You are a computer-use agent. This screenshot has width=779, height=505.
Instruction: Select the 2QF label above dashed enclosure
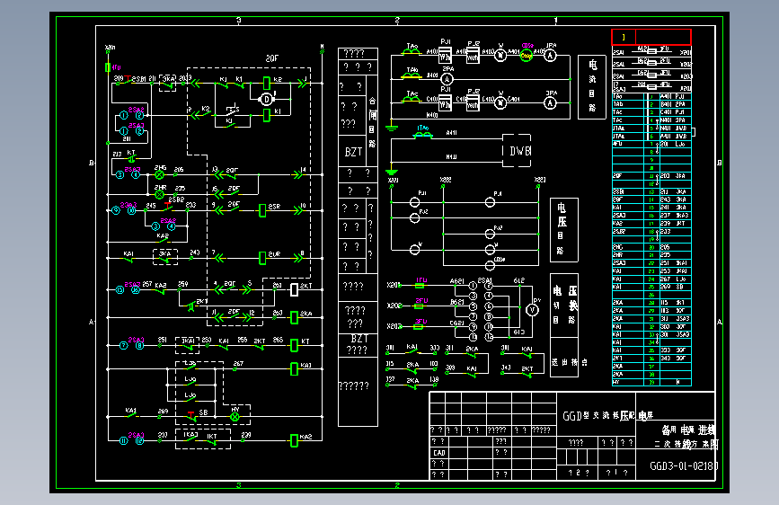[271, 58]
